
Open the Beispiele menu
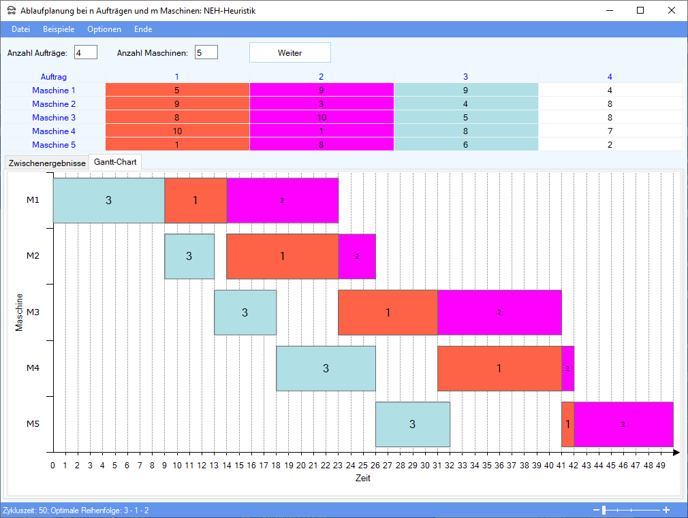(59, 29)
